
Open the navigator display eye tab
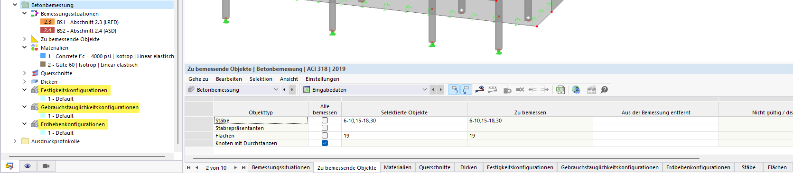click(28, 166)
